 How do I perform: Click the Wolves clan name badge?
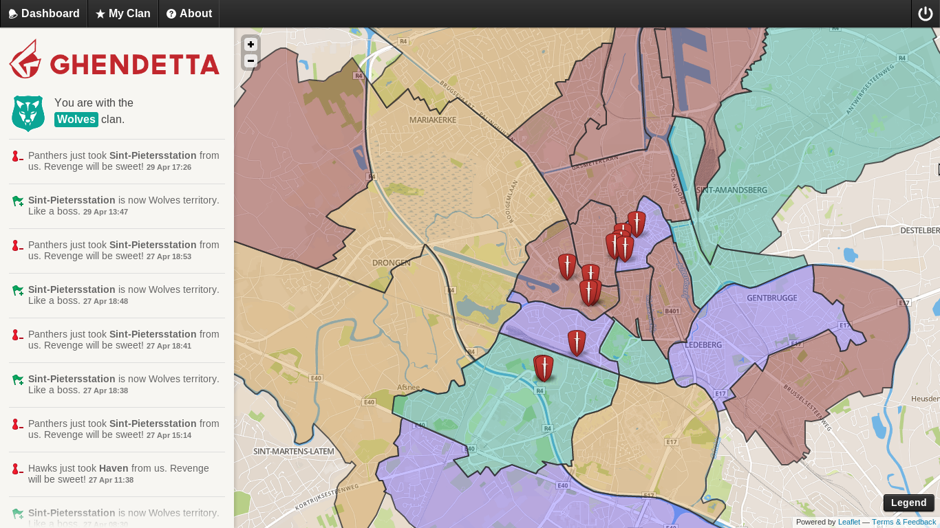76,119
